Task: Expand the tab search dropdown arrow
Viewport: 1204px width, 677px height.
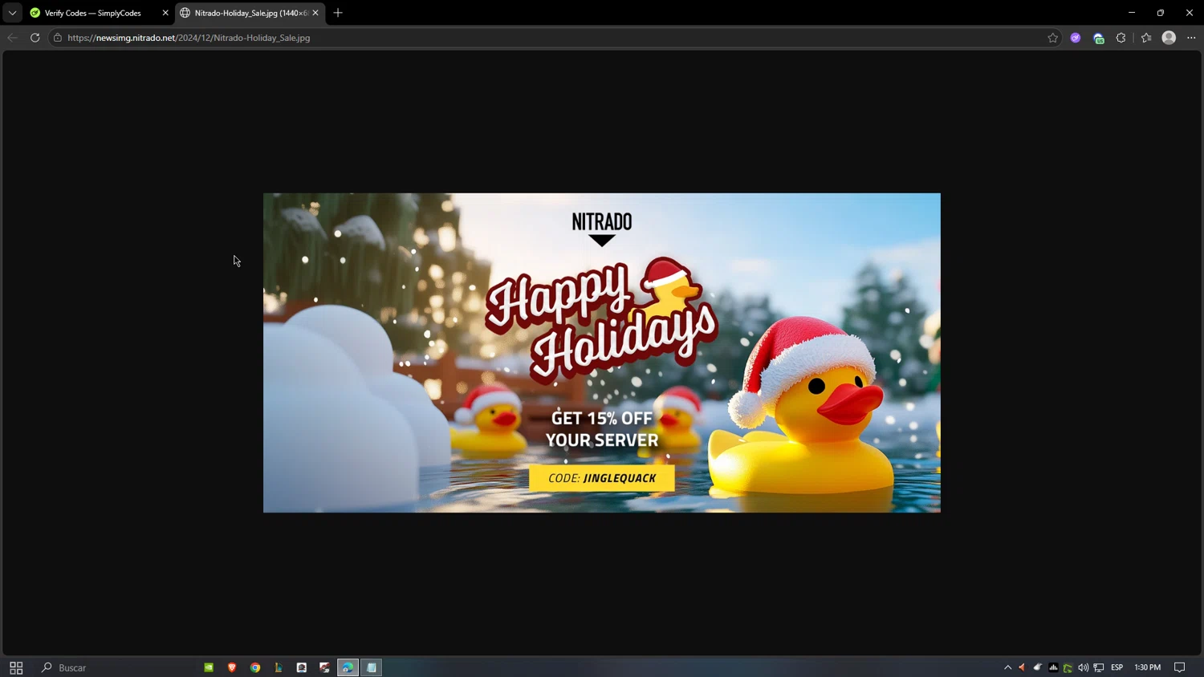Action: tap(12, 13)
